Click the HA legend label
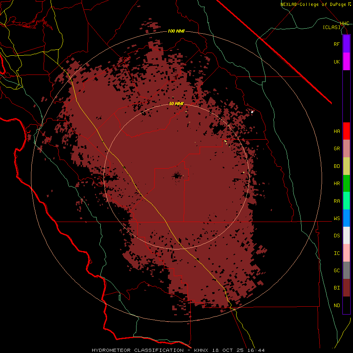The image size is (353, 353). coord(337,131)
